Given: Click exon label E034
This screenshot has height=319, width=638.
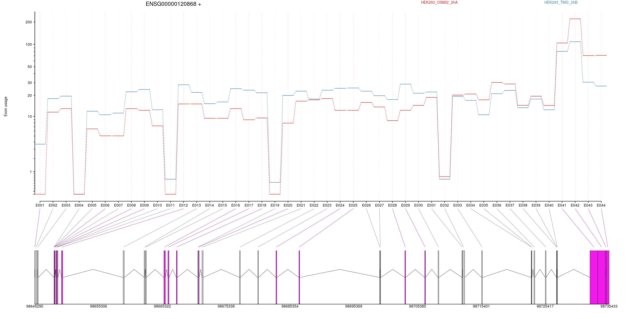Looking at the screenshot, I should pos(471,205).
